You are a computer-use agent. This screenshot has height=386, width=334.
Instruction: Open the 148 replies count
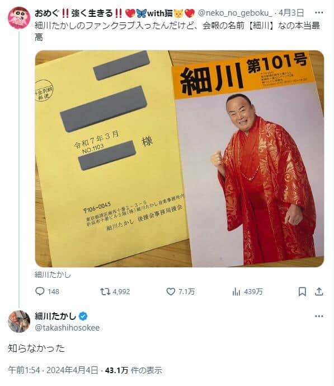click(53, 292)
